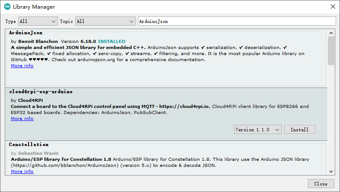
Task: Click author name Benoit Blanchon
Action: tap(38, 41)
